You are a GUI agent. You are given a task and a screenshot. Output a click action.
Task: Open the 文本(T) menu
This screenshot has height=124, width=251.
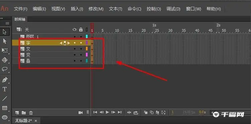(x=115, y=9)
